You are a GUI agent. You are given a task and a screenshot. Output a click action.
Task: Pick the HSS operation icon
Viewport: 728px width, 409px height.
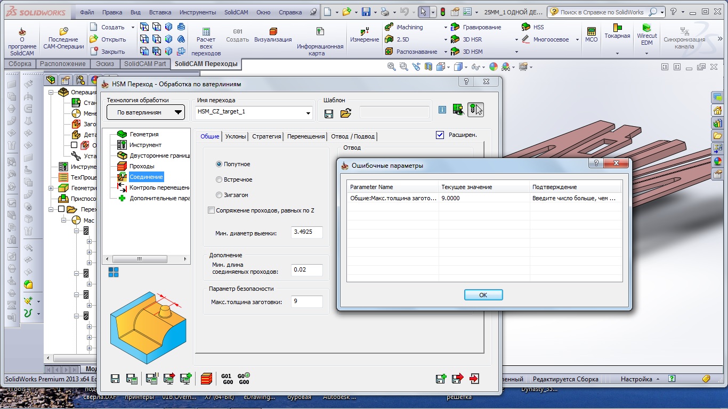(525, 27)
